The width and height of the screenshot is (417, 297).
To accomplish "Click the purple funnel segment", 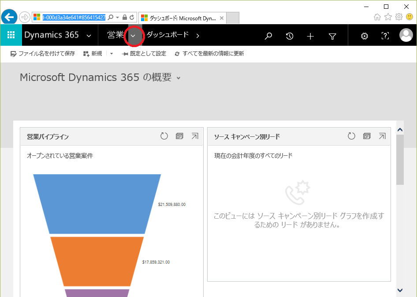I will point(97,293).
